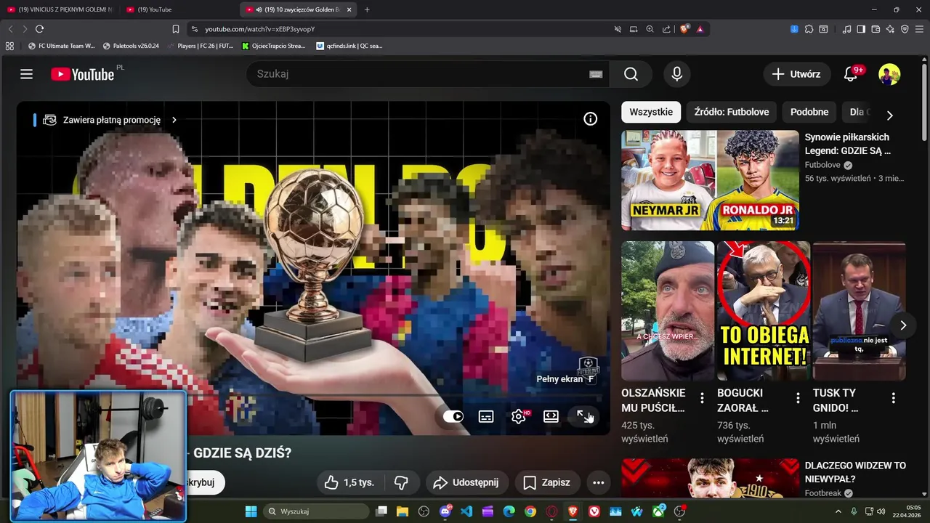Select the Wszystkie filter chip
The image size is (930, 523).
651,112
